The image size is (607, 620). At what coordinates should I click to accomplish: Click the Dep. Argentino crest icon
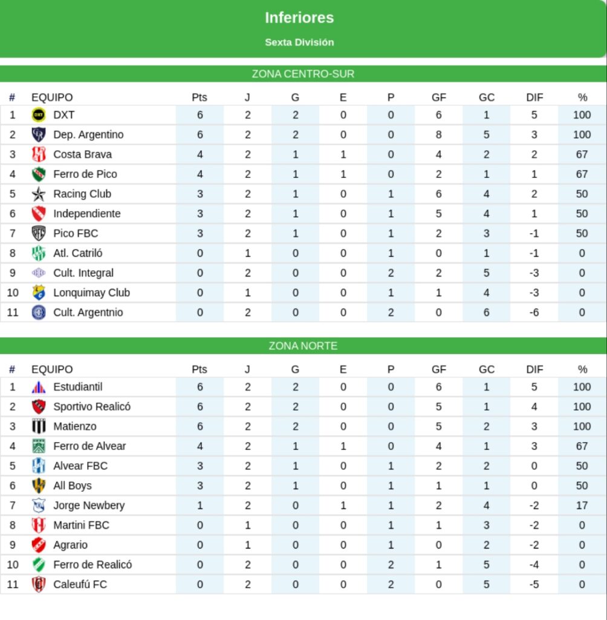click(39, 134)
